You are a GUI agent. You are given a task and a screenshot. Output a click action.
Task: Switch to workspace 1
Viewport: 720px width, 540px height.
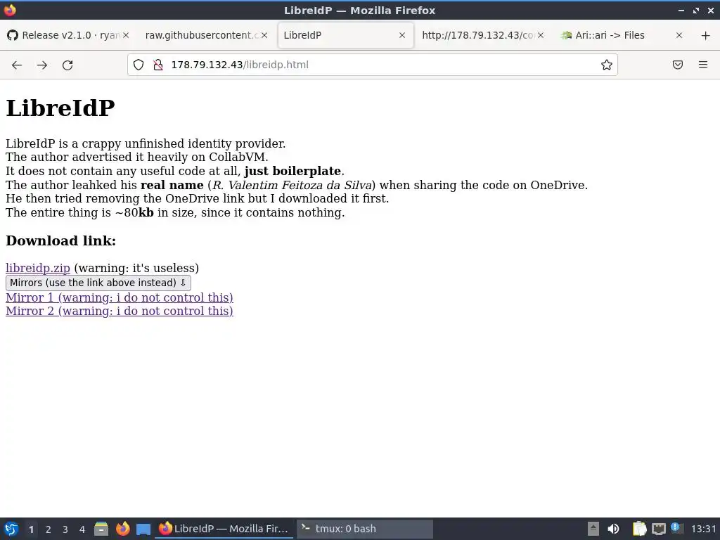pyautogui.click(x=31, y=529)
